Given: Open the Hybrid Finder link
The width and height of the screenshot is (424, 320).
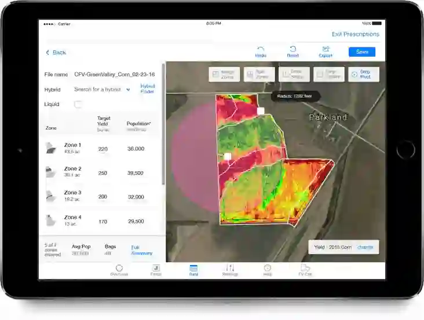Looking at the screenshot, I should [x=147, y=89].
